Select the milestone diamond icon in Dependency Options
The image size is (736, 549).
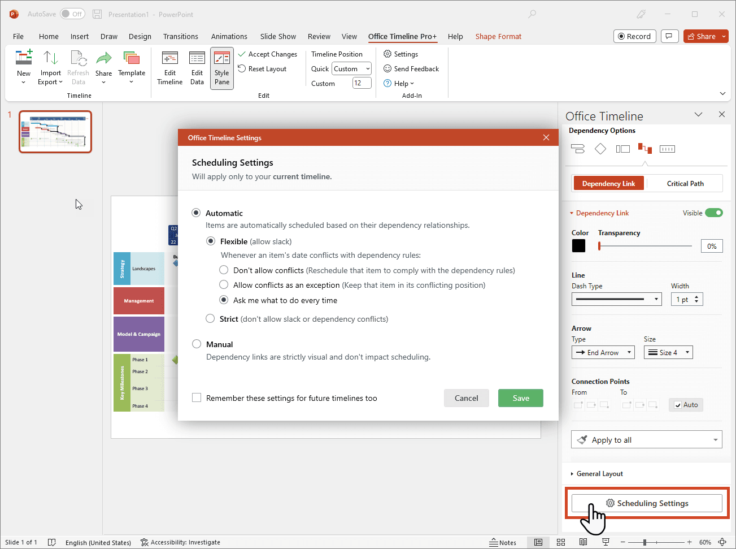pyautogui.click(x=600, y=149)
